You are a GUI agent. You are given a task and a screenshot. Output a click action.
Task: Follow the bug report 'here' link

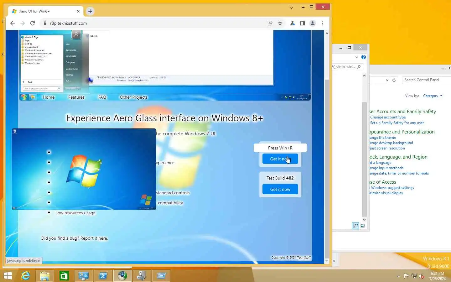pos(103,238)
